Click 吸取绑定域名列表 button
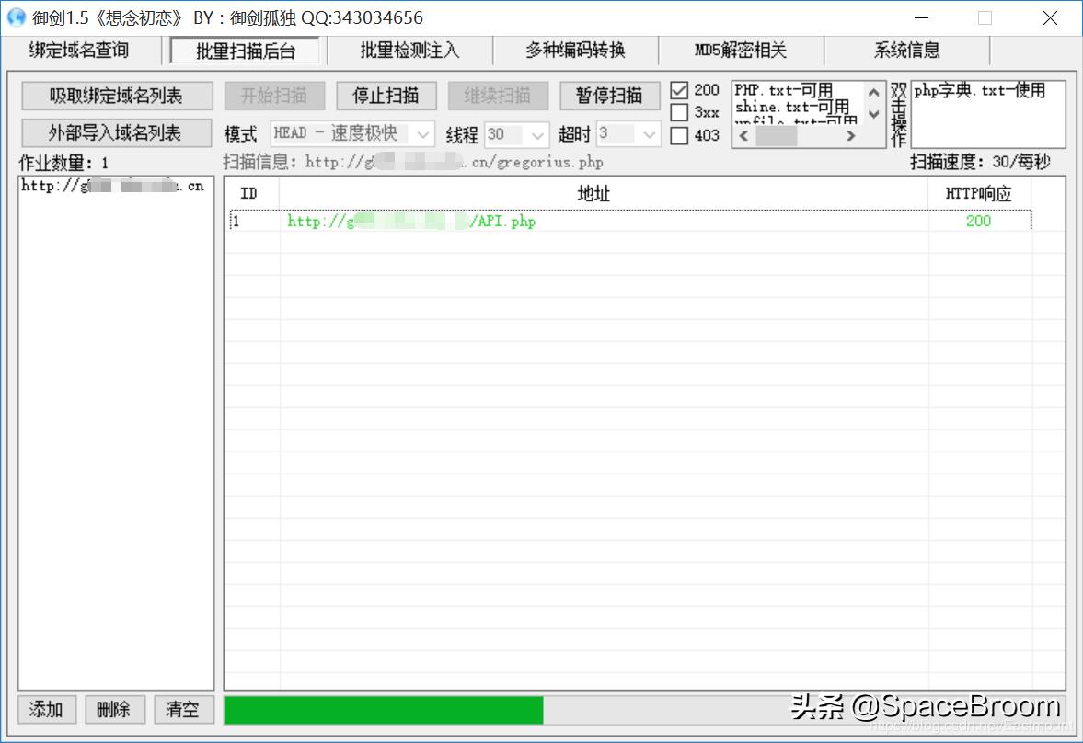 click(x=117, y=96)
